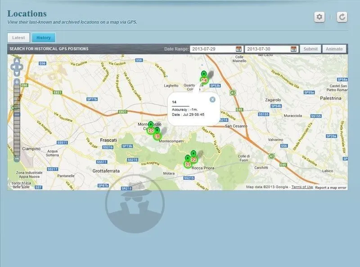The image size is (360, 267).
Task: Open the Terms of Use link
Action: click(302, 187)
